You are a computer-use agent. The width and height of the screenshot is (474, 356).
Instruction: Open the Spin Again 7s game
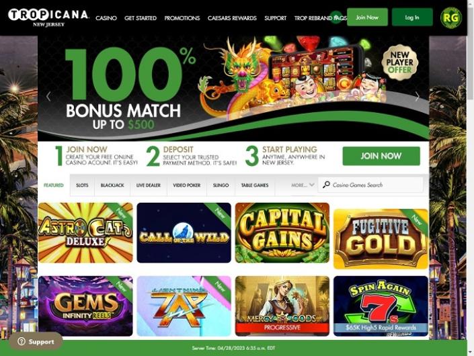coord(381,306)
